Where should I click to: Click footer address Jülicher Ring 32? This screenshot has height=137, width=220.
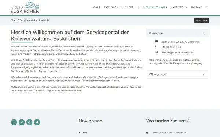(169, 133)
